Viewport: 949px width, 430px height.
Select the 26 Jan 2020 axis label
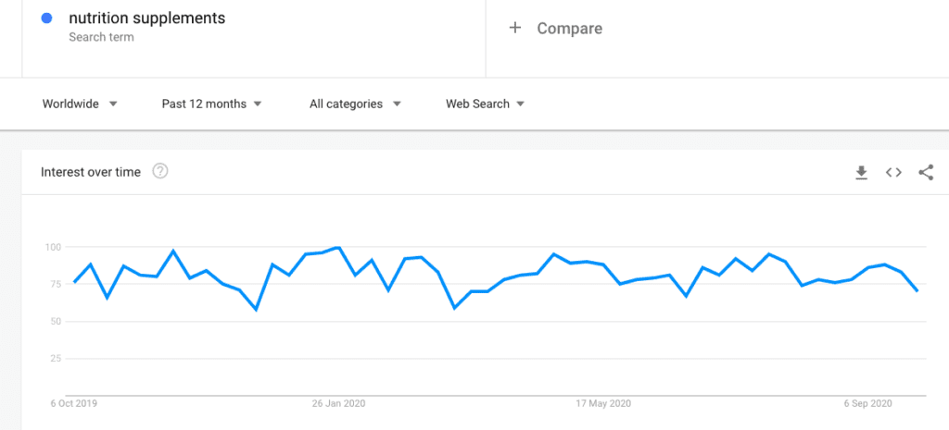pyautogui.click(x=338, y=403)
